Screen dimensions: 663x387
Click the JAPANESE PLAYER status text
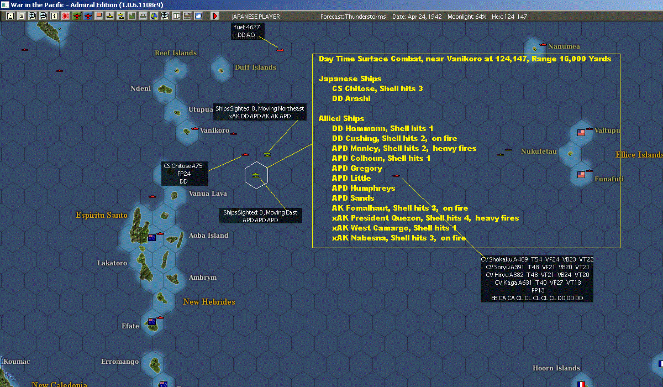click(256, 17)
